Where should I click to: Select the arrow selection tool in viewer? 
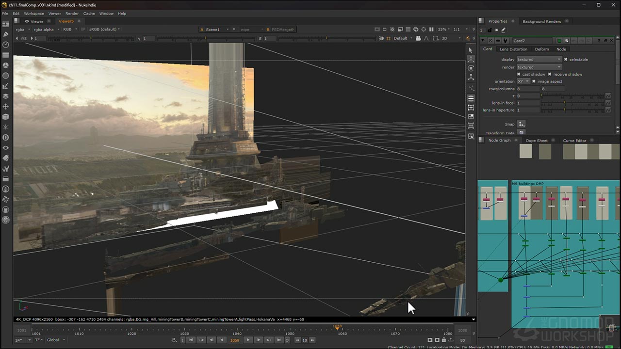[471, 50]
